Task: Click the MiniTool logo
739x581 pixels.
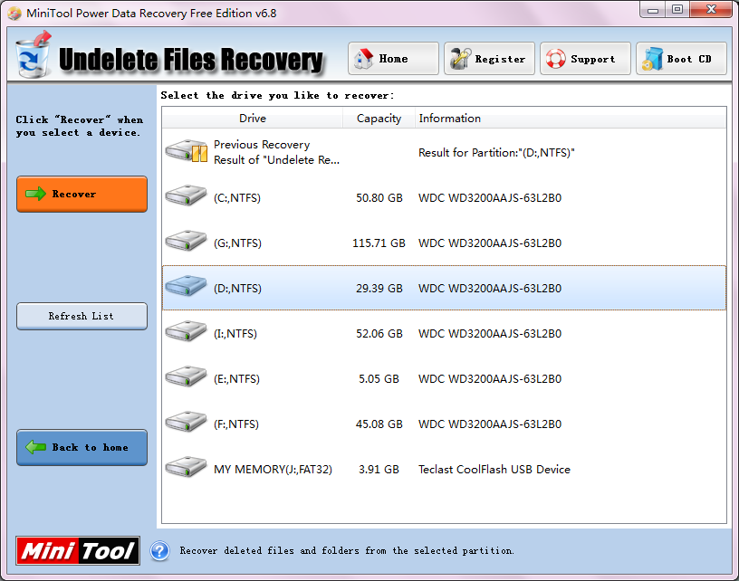Action: coord(78,550)
